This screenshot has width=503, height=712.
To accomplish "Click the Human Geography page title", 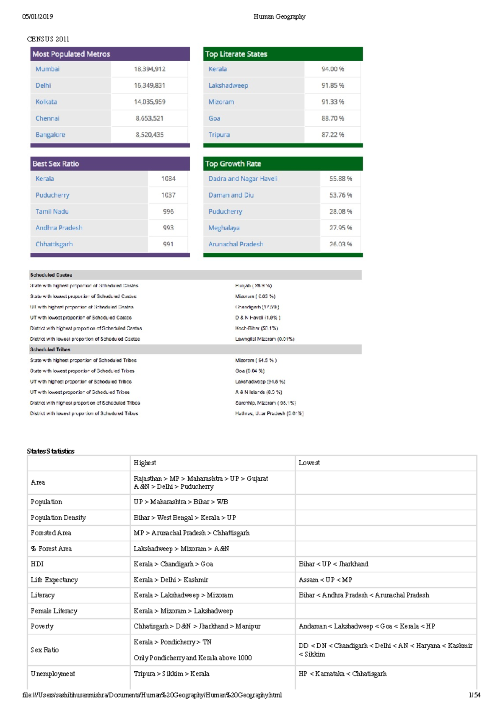I will (x=280, y=17).
